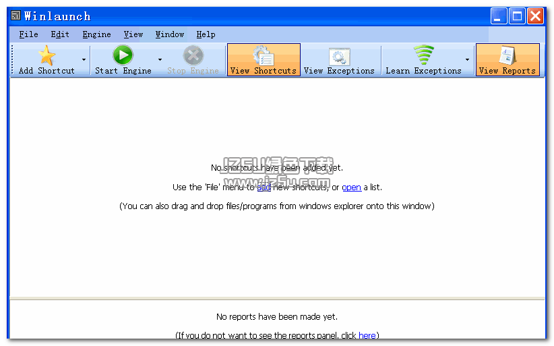Toggle the View Shortcuts toolbar button
The image size is (554, 346).
tap(264, 60)
